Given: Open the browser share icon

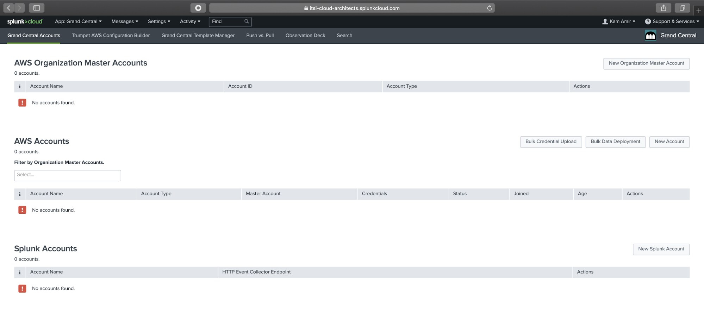Looking at the screenshot, I should coord(663,8).
